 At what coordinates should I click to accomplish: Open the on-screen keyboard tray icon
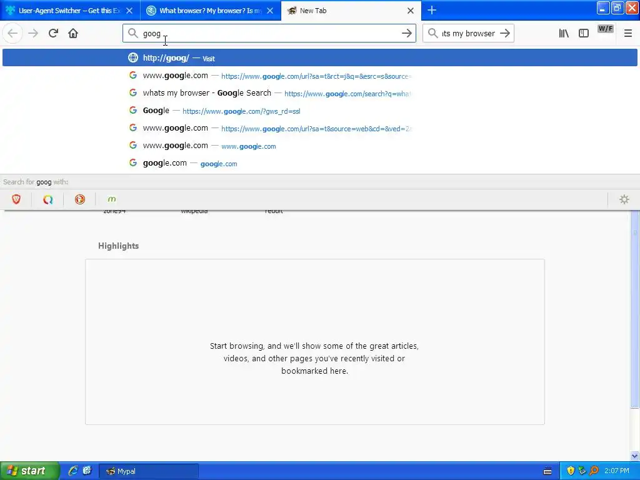(x=547, y=471)
